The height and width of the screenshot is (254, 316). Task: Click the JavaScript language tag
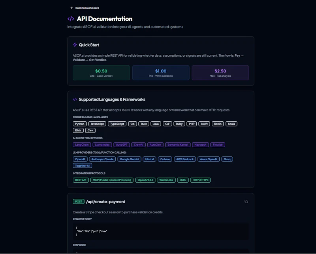point(97,124)
